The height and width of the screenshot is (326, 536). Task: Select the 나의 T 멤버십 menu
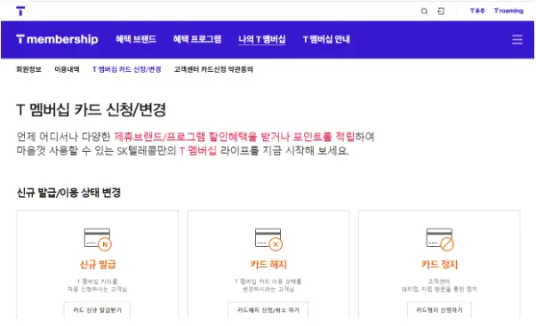pos(262,40)
